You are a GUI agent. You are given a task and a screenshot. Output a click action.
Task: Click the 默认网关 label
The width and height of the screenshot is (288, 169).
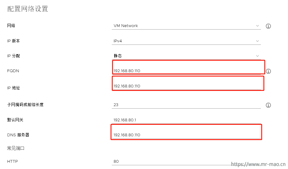coord(15,120)
